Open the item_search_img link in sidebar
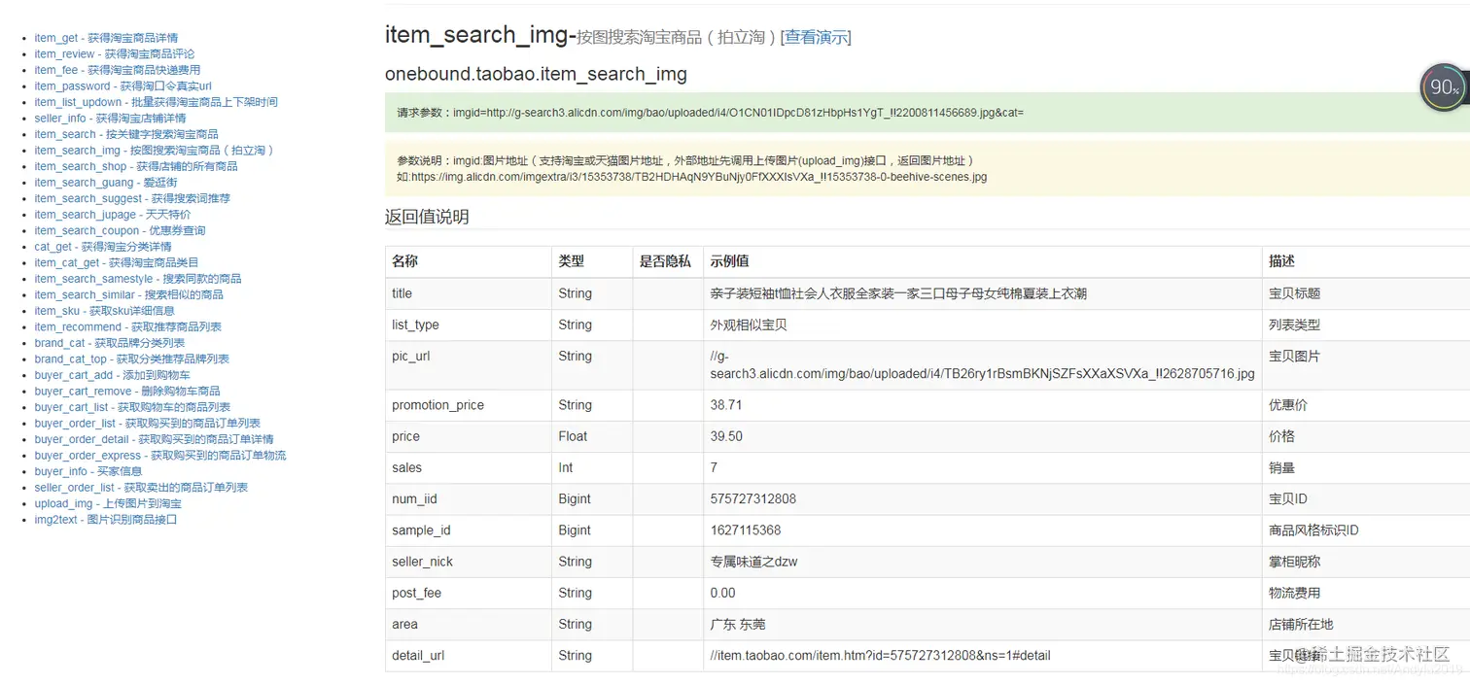 (155, 151)
